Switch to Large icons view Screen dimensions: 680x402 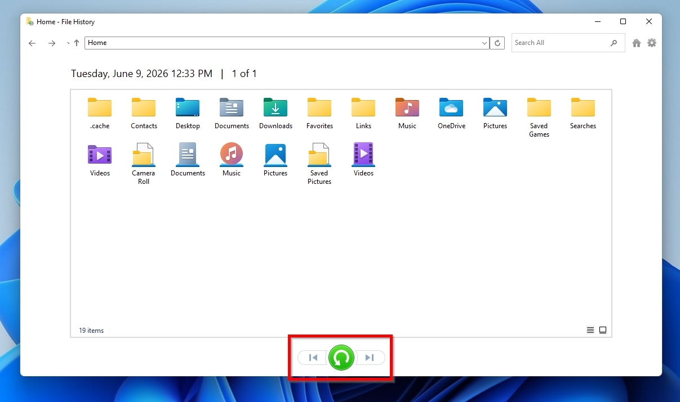(603, 330)
